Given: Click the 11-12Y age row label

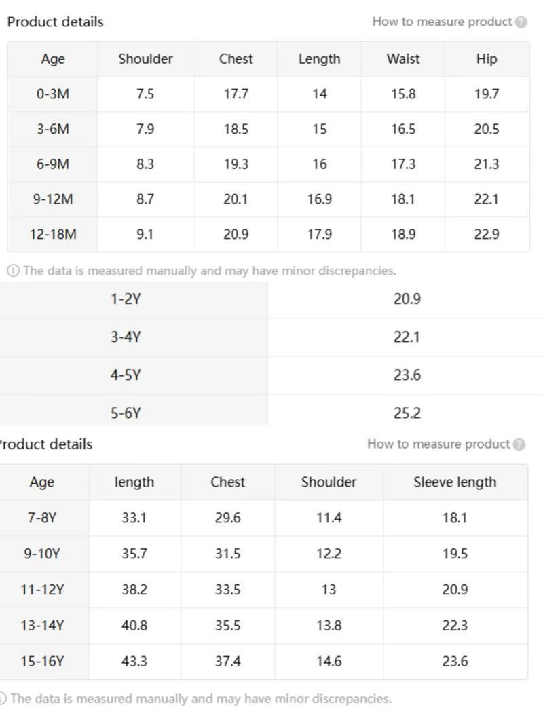Looking at the screenshot, I should click(x=42, y=590).
